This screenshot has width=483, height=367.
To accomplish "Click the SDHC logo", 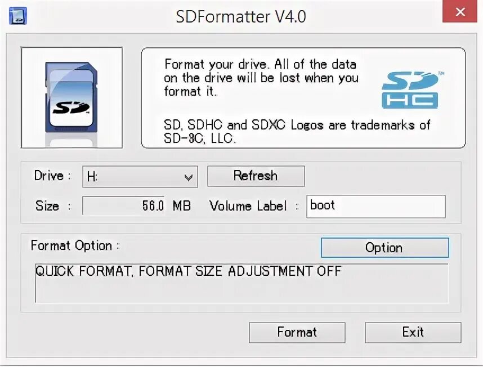I will [x=413, y=89].
